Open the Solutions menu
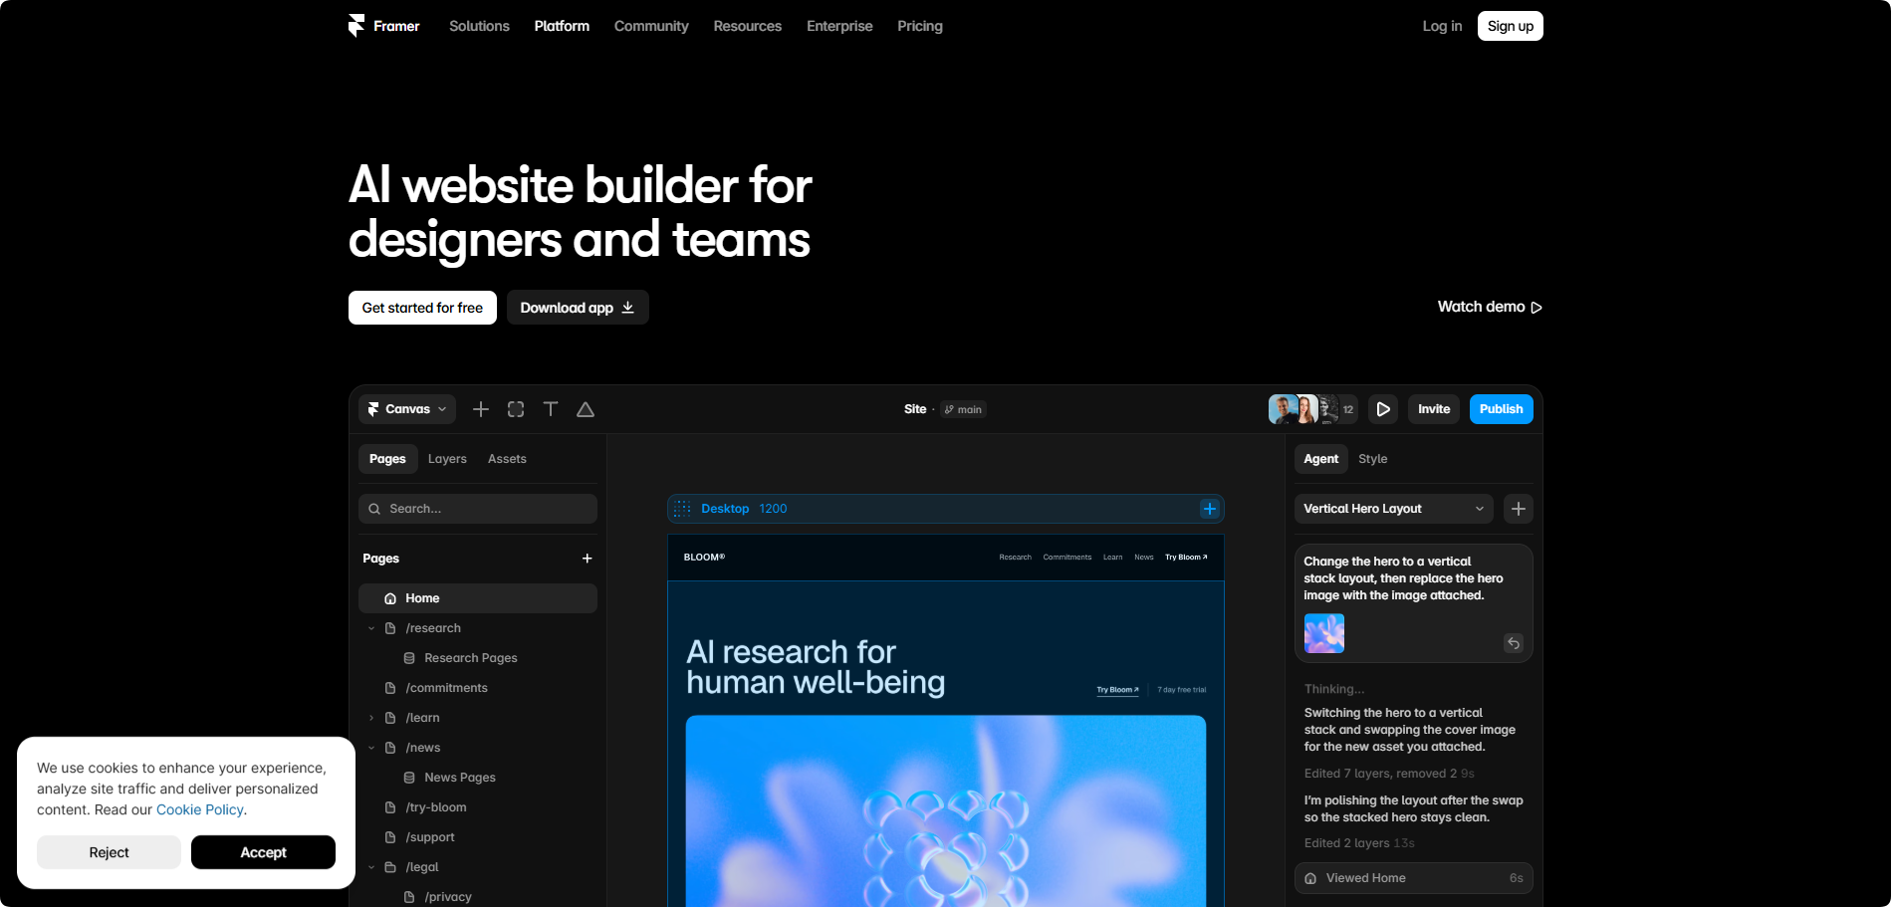Image resolution: width=1891 pixels, height=907 pixels. click(479, 26)
